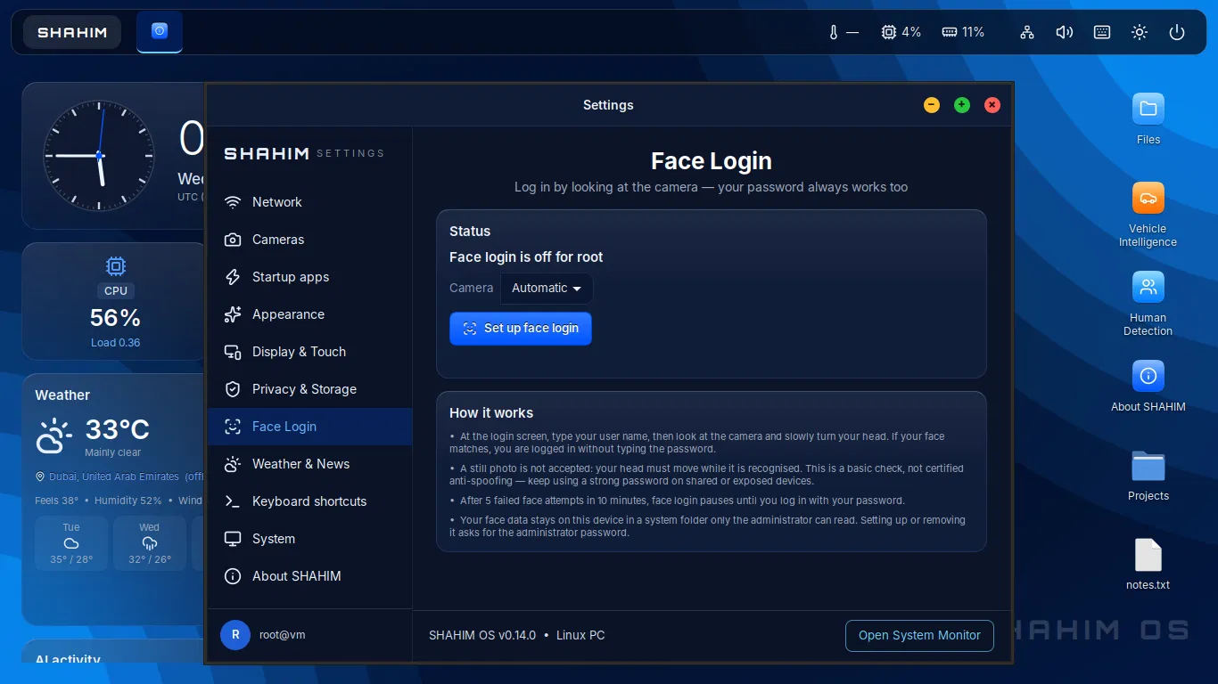
Task: Open Display & Touch settings page
Action: (x=310, y=352)
